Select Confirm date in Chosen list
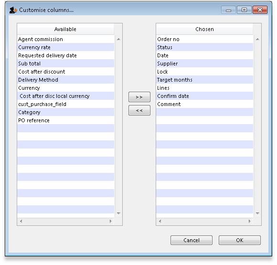Screen dimensions: 277x265 (204, 96)
